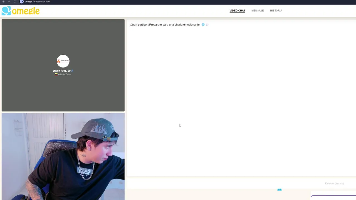Viewport: 356px width, 200px height.
Task: Open the MENSAJE tab
Action: click(258, 11)
